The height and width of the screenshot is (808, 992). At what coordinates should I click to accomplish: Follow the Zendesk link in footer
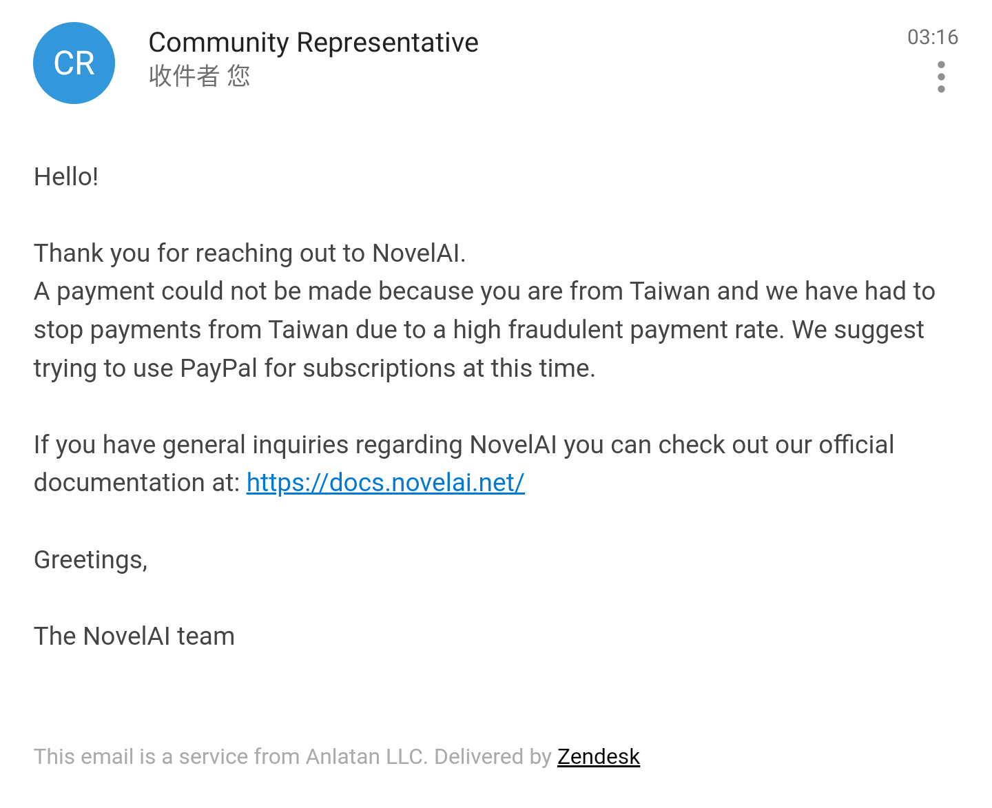click(x=598, y=756)
